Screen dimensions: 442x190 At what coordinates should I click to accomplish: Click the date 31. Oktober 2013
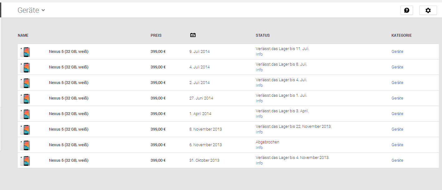coord(204,160)
